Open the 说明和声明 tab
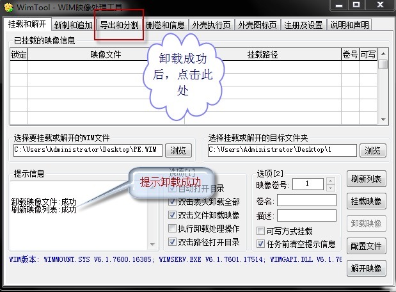396x292 pixels. coord(349,25)
